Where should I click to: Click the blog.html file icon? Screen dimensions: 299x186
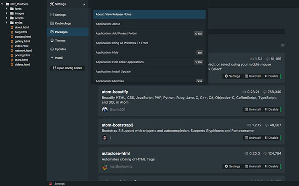(12, 32)
